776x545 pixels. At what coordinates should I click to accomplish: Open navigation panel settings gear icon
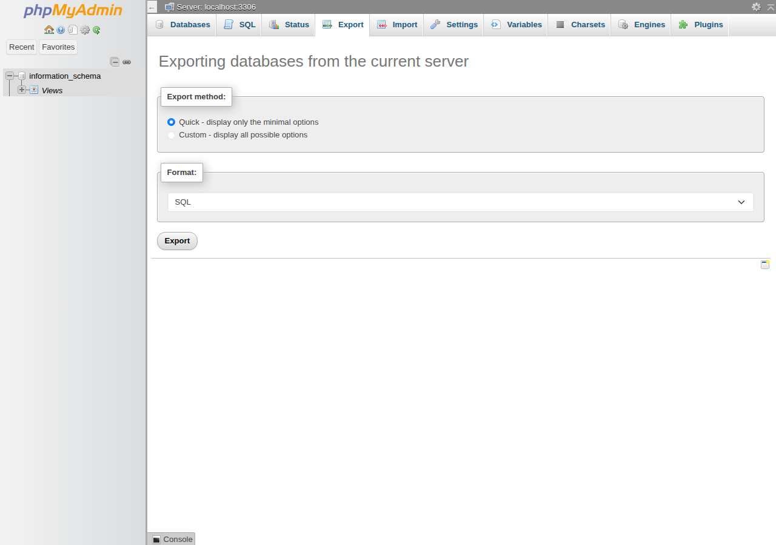85,30
